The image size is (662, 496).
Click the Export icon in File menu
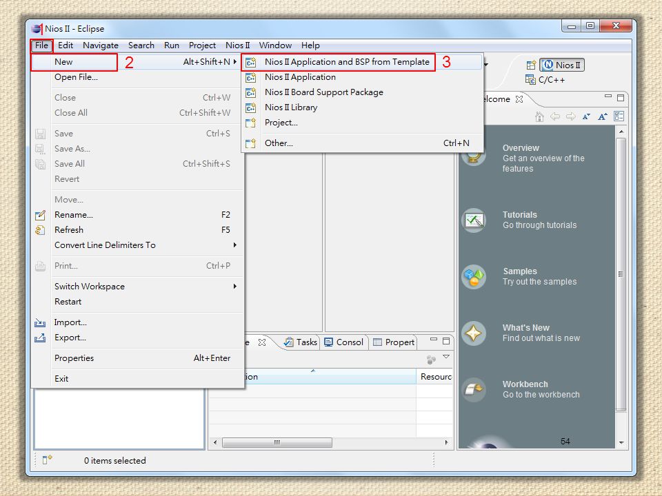click(40, 338)
